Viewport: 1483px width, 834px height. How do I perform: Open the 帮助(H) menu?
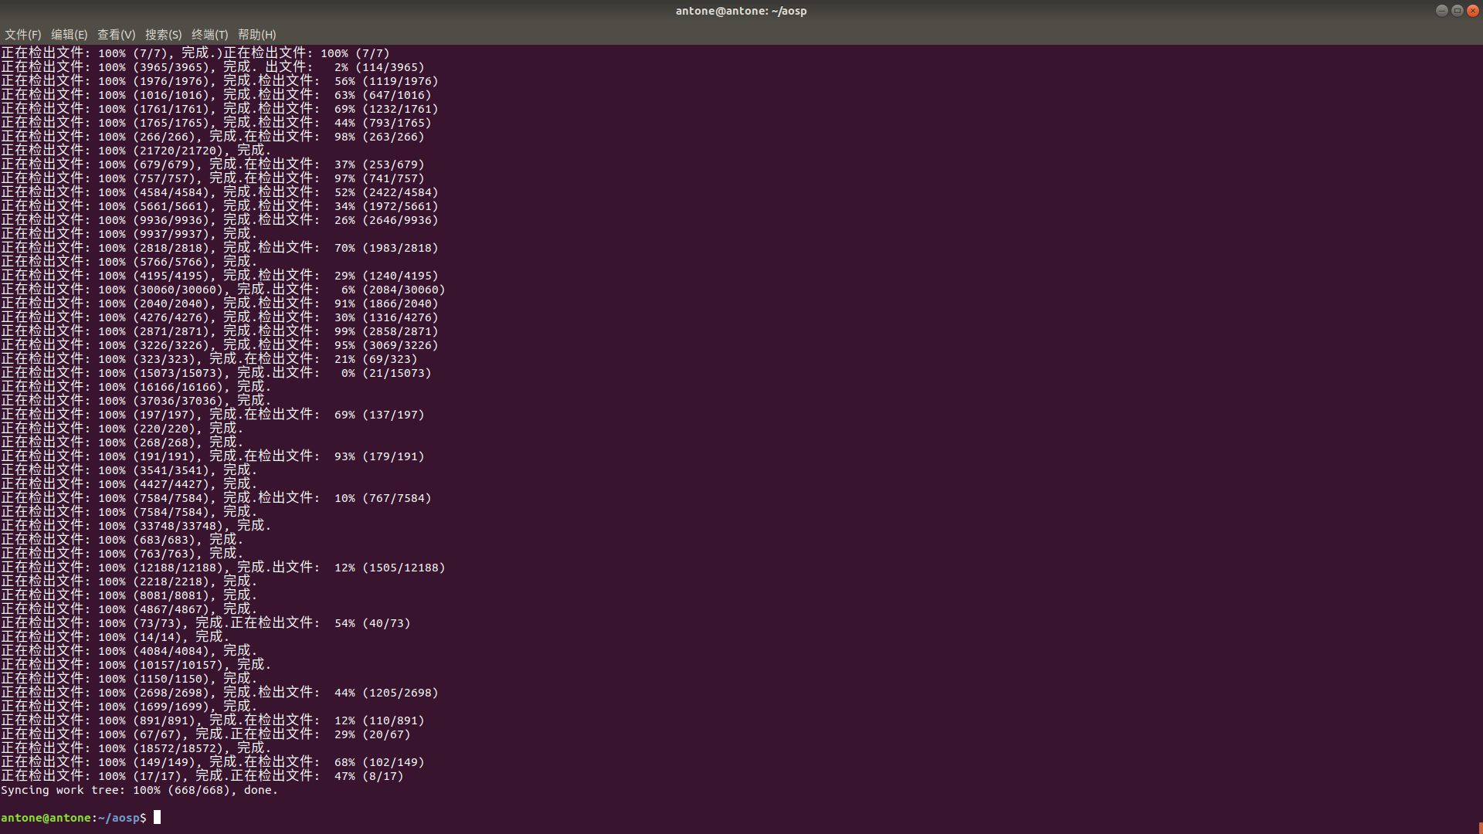(256, 35)
